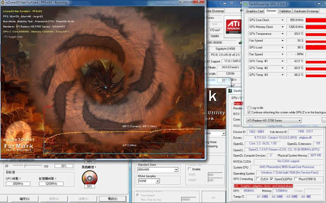Image resolution: width=326 pixels, height=203 pixels.
Task: Select the Time-based radio button
Action: coord(137,195)
